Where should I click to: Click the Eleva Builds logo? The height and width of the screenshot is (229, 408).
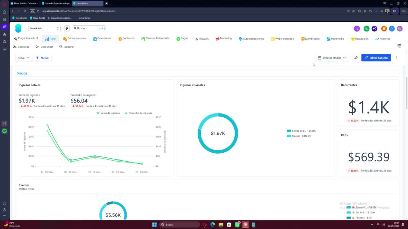click(18, 28)
